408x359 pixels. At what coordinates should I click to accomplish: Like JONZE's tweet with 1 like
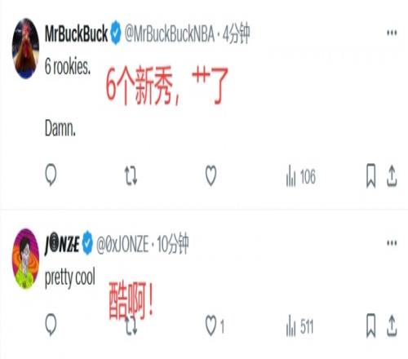[215, 326]
